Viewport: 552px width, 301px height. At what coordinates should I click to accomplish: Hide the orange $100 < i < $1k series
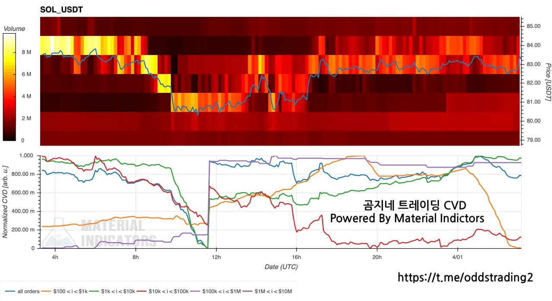[69, 291]
